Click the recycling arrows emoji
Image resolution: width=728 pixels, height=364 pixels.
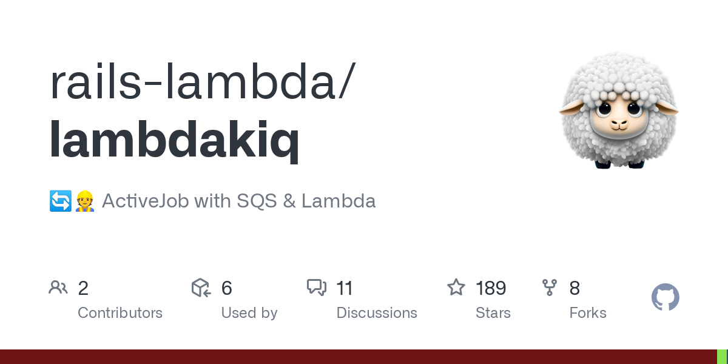click(60, 201)
